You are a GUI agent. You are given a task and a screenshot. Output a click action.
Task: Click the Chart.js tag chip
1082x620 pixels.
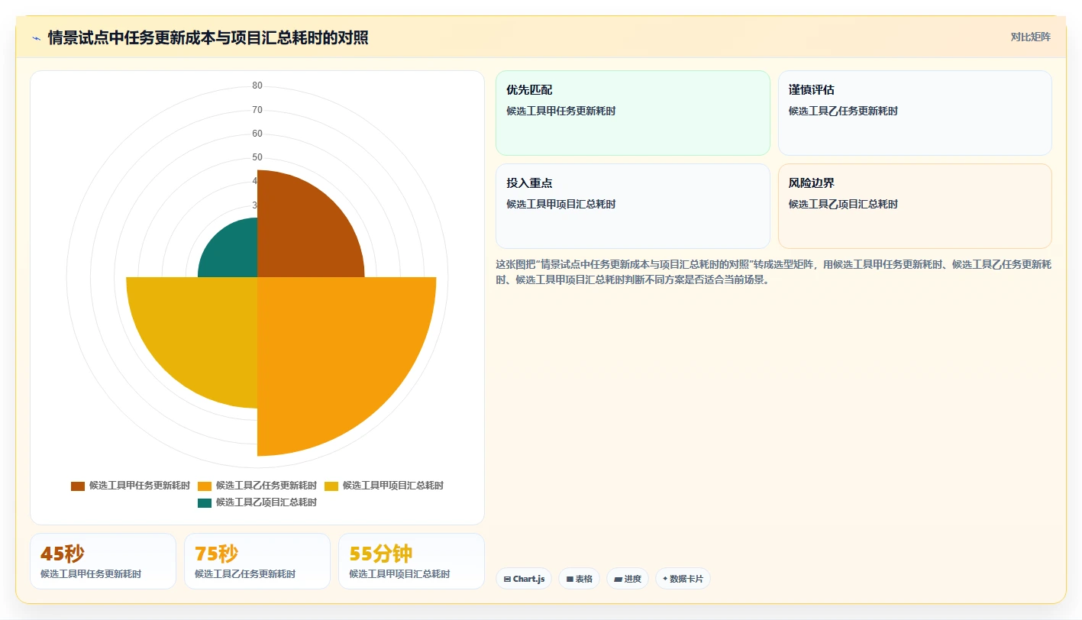524,579
